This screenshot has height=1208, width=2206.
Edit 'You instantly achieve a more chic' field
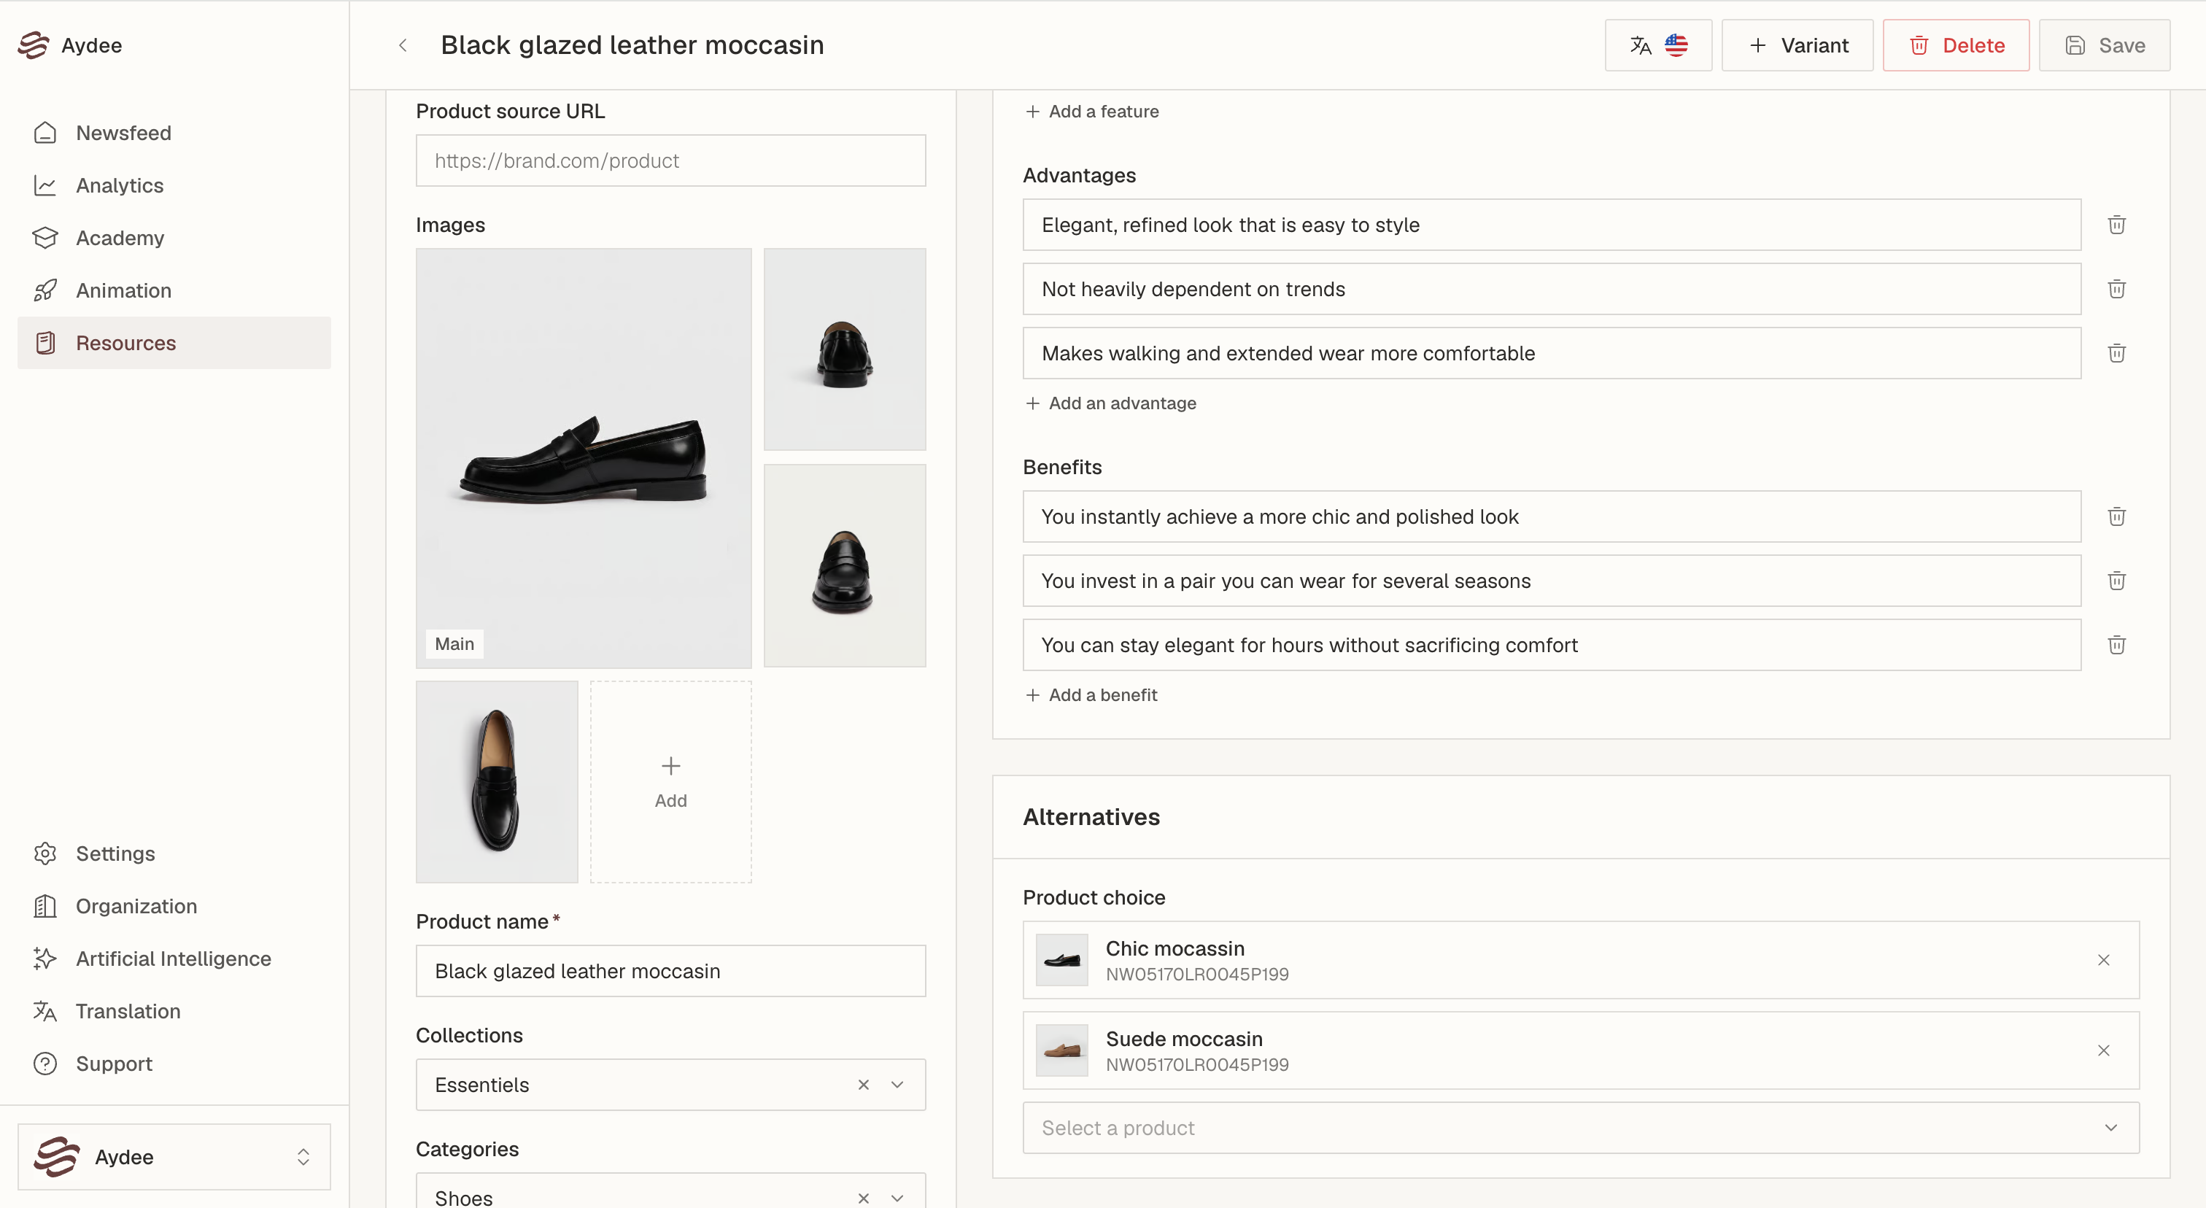[x=1552, y=516]
